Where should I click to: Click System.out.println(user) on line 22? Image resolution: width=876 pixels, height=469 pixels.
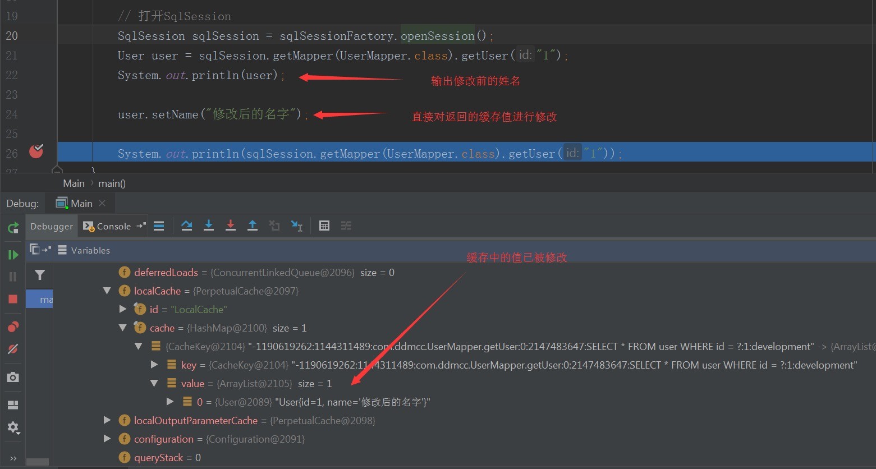coord(201,75)
